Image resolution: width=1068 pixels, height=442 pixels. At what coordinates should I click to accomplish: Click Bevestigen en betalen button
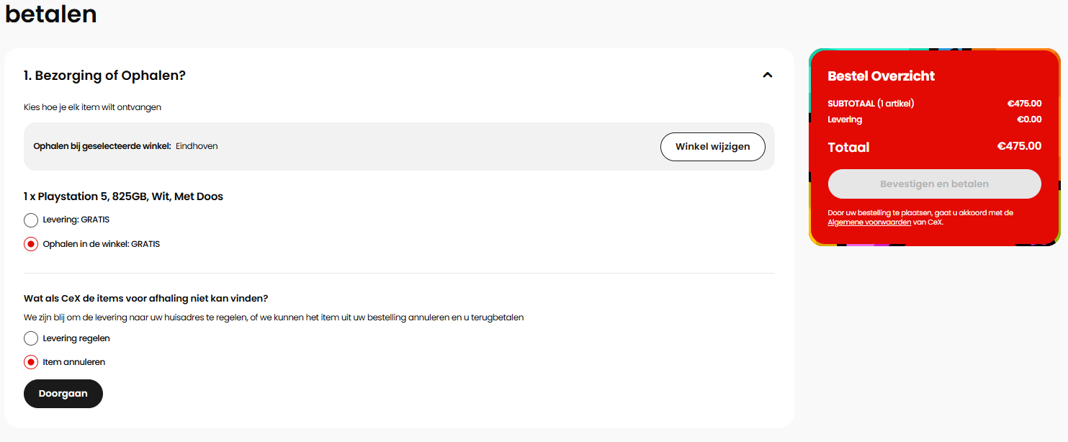tap(934, 184)
